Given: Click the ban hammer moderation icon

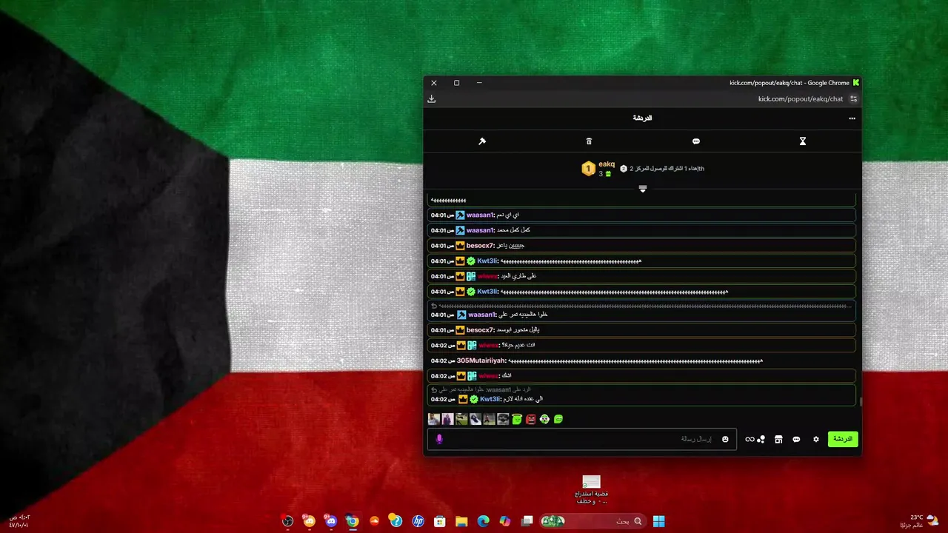Looking at the screenshot, I should [x=482, y=141].
